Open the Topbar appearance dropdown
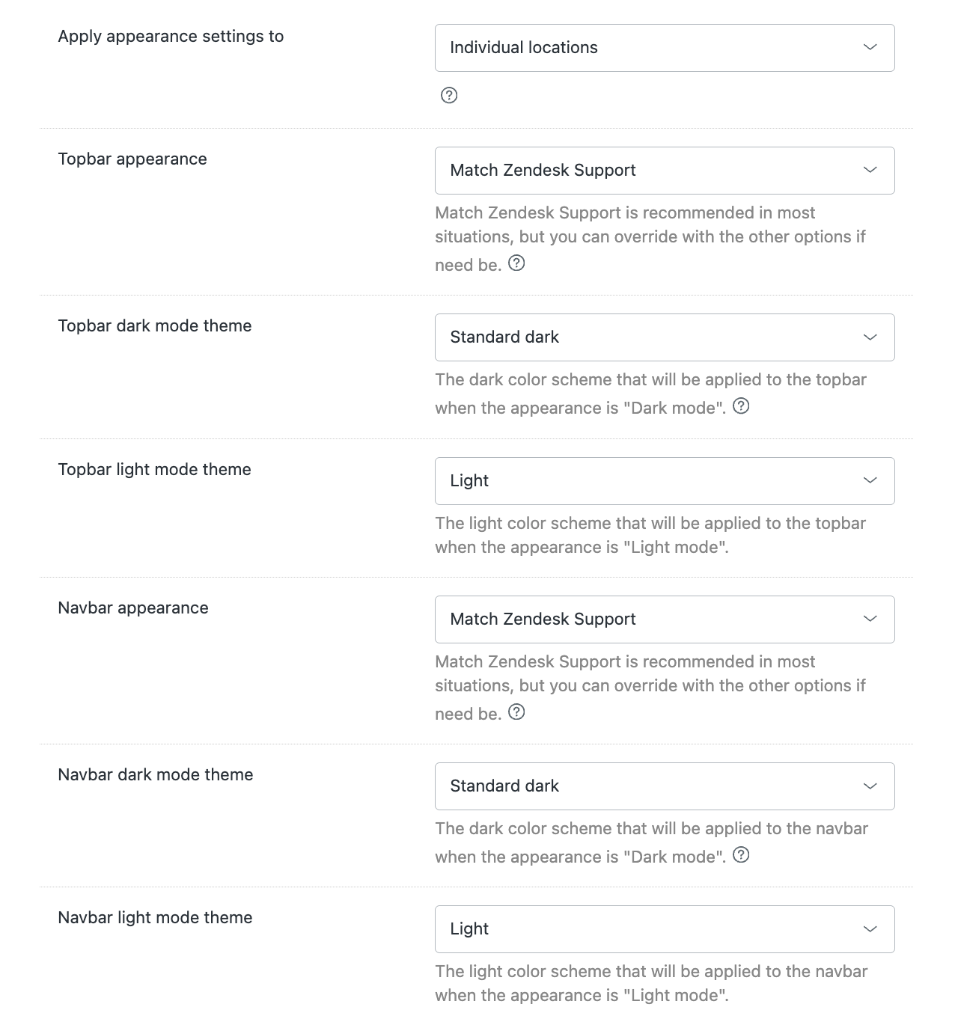 pos(665,171)
